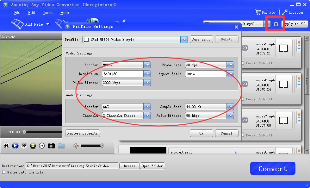Click the Stop playback button

click(33, 146)
